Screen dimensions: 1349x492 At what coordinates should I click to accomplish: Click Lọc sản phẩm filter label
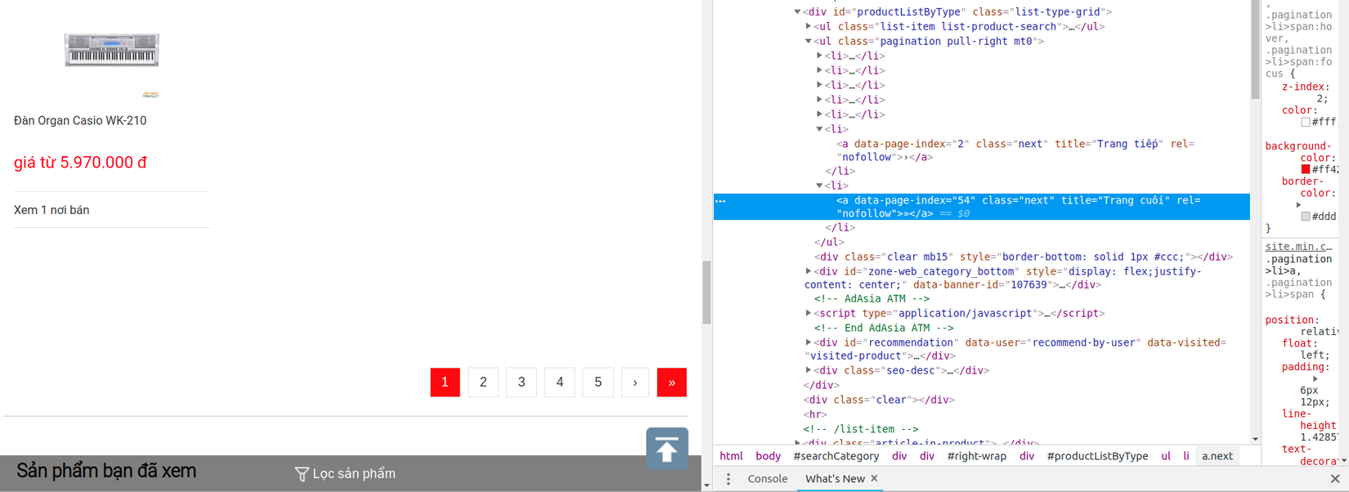(x=354, y=474)
